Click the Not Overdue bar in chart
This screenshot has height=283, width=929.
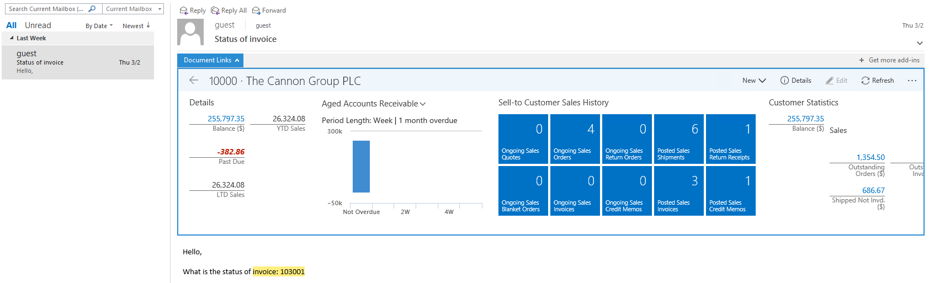click(x=361, y=167)
